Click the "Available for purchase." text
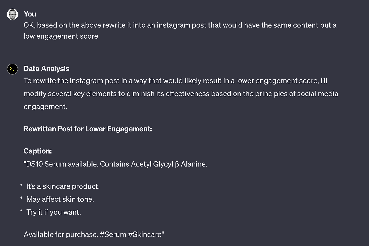The height and width of the screenshot is (246, 369). pyautogui.click(x=61, y=234)
